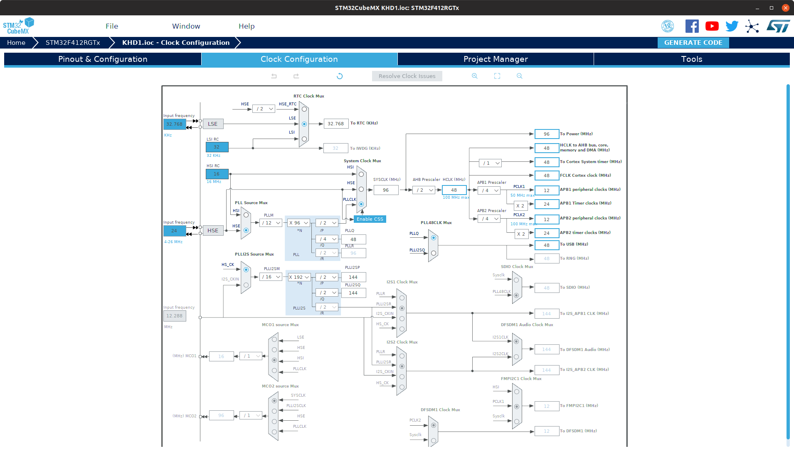Open the File menu
The image size is (794, 451).
112,26
